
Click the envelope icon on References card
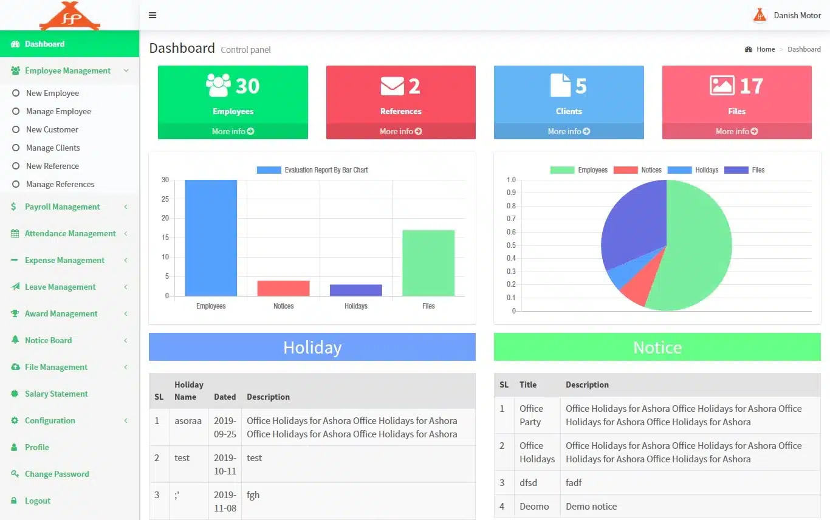392,86
